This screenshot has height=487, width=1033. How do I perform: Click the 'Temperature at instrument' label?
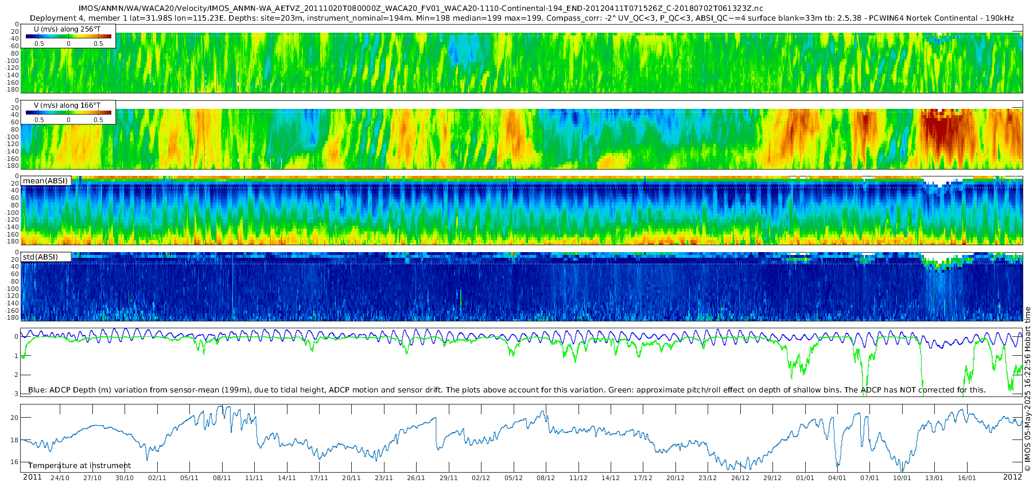point(80,465)
